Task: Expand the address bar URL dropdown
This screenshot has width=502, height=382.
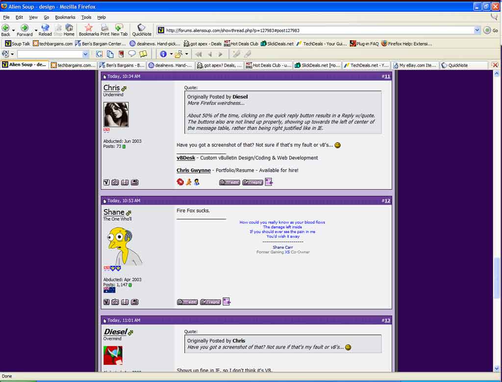Action: [x=477, y=30]
